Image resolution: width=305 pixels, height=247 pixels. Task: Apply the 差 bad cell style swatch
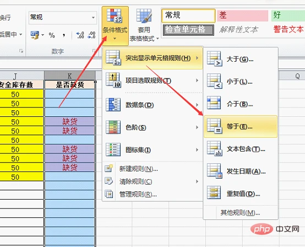(243, 15)
